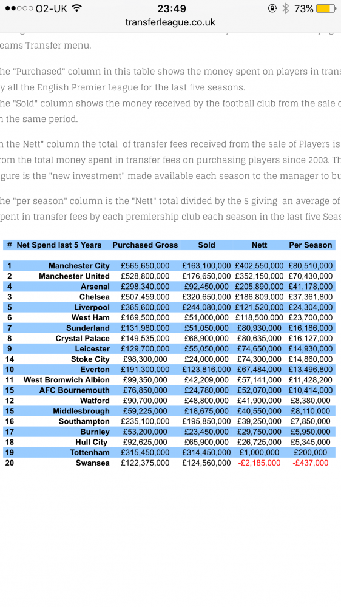Click the Net Spend last 5 Years header

[59, 245]
